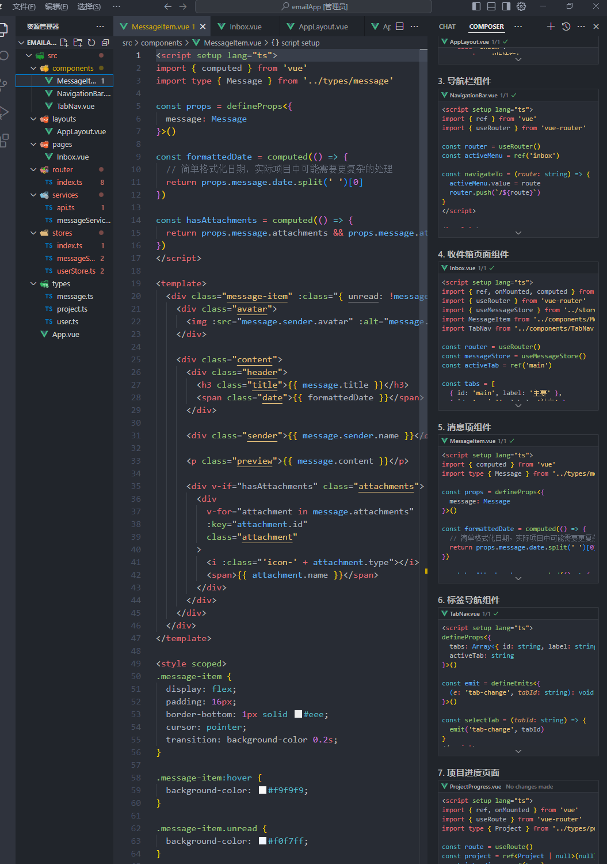Refresh the explorer file tree
This screenshot has height=864, width=607.
click(91, 43)
